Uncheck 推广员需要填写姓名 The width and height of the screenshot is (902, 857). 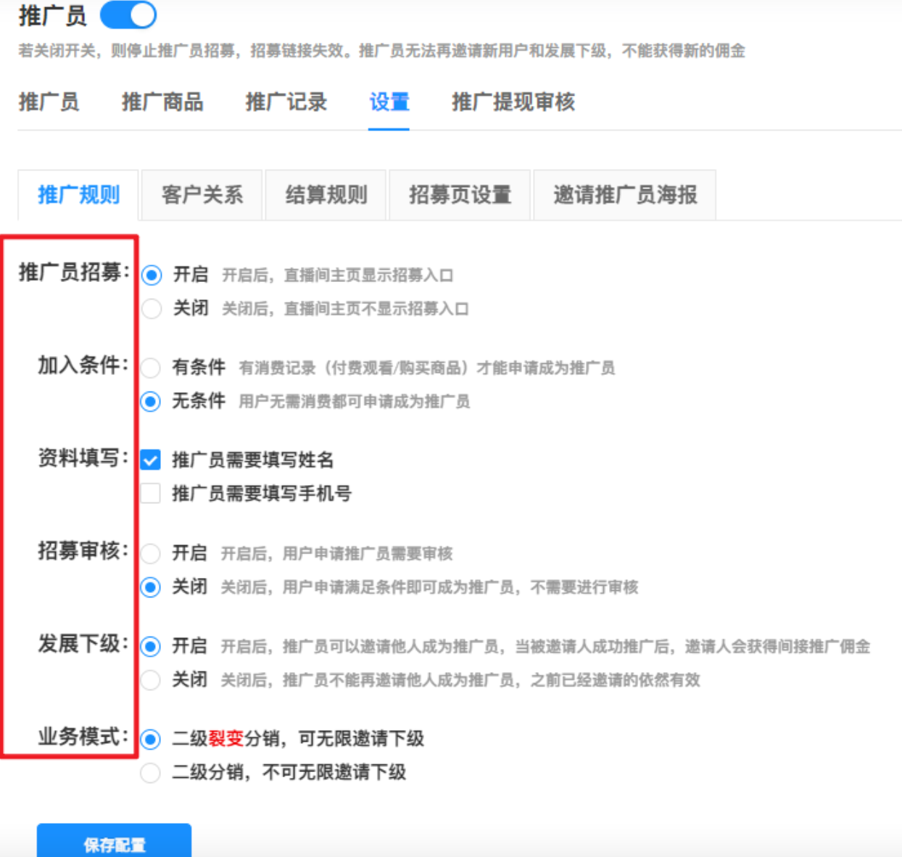(x=150, y=460)
